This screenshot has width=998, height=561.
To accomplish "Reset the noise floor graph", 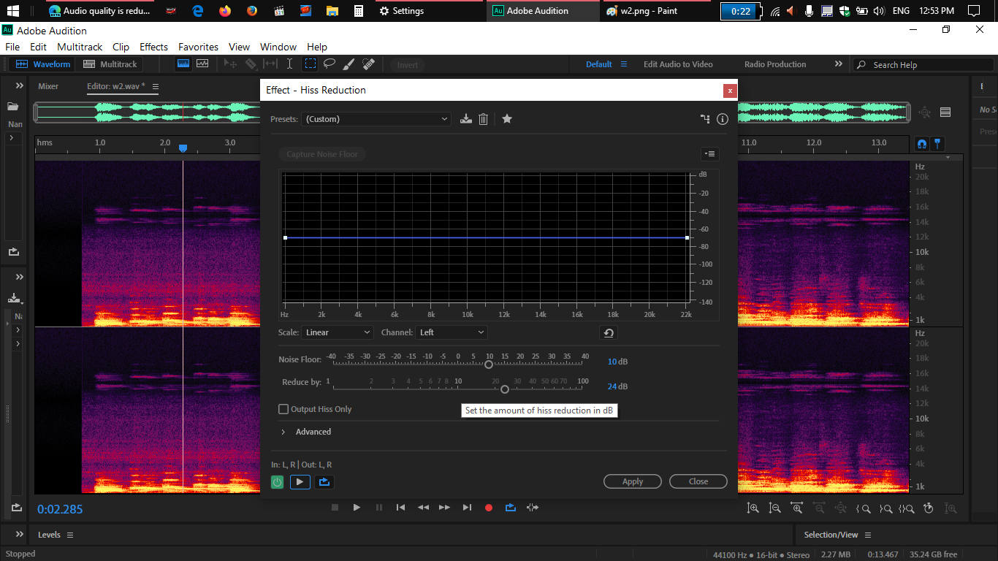I will [x=608, y=333].
